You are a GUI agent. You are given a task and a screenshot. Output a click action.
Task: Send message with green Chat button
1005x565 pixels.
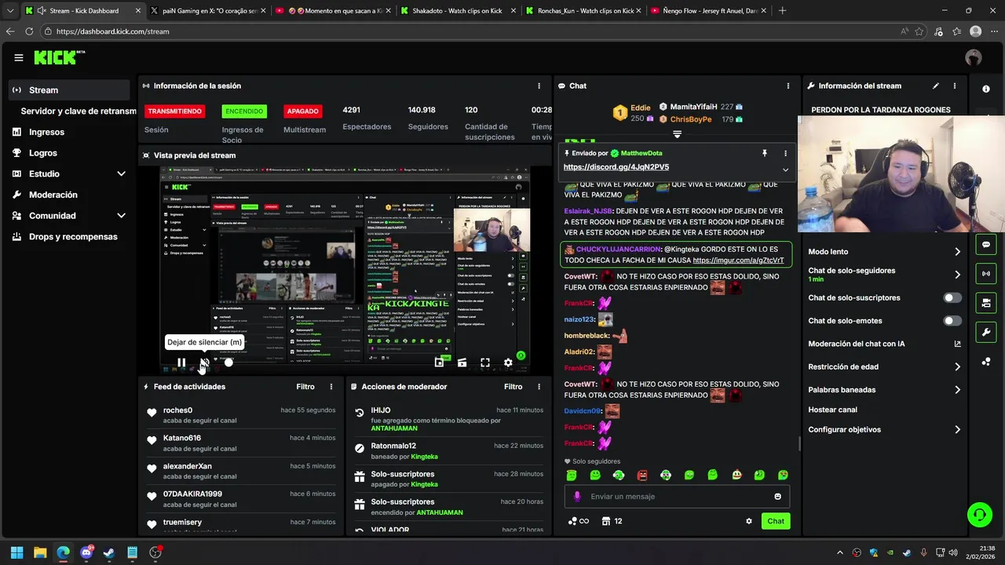[x=776, y=521]
